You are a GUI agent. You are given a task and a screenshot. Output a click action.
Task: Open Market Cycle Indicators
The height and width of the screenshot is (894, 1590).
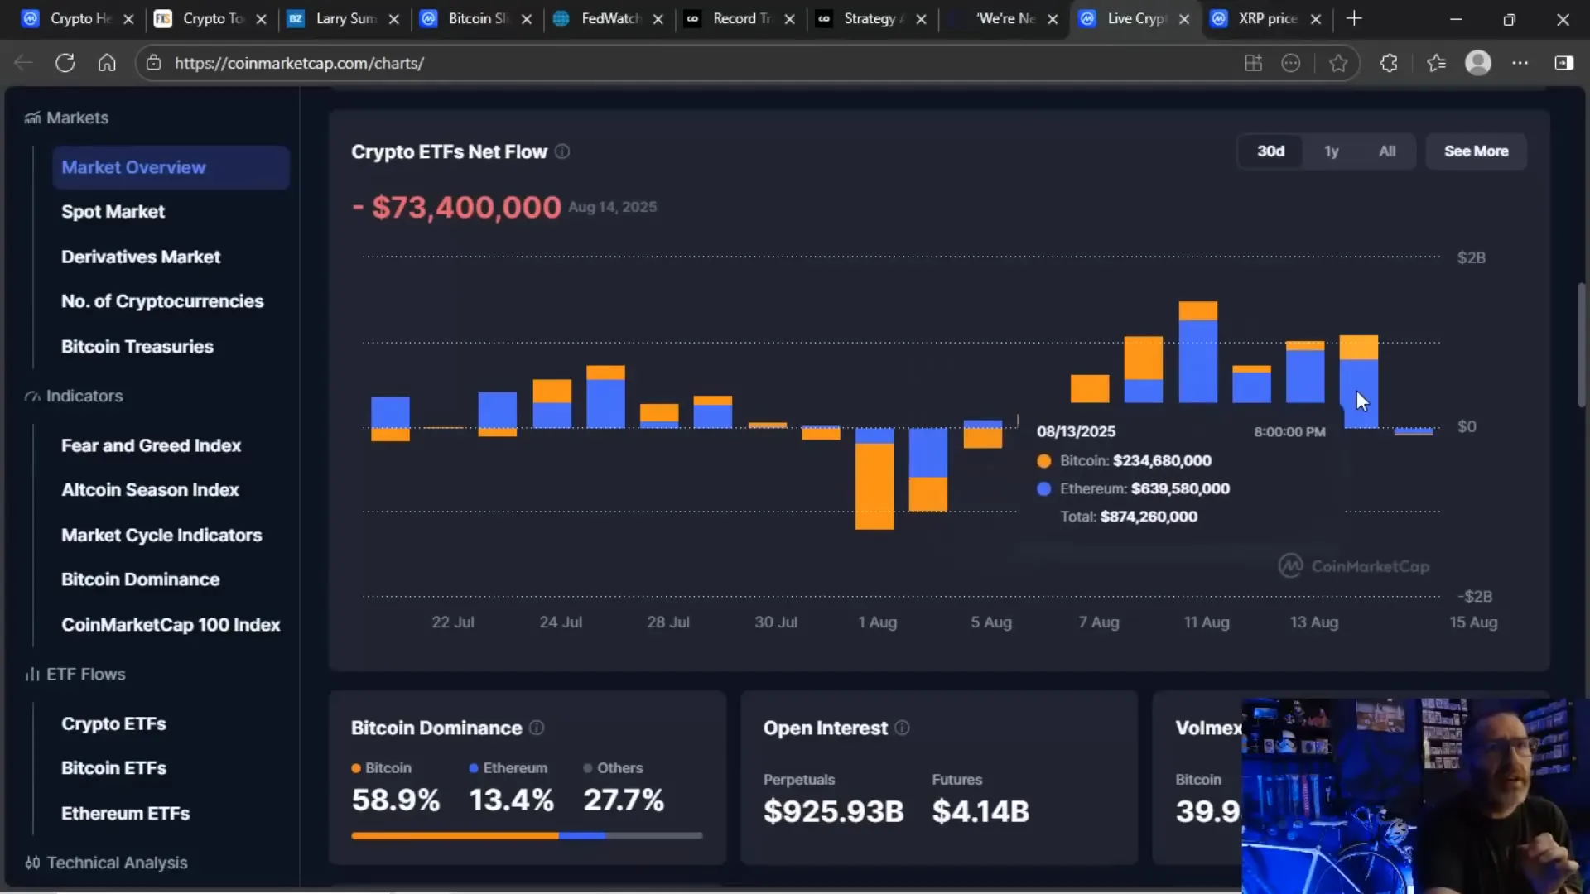[x=161, y=536]
